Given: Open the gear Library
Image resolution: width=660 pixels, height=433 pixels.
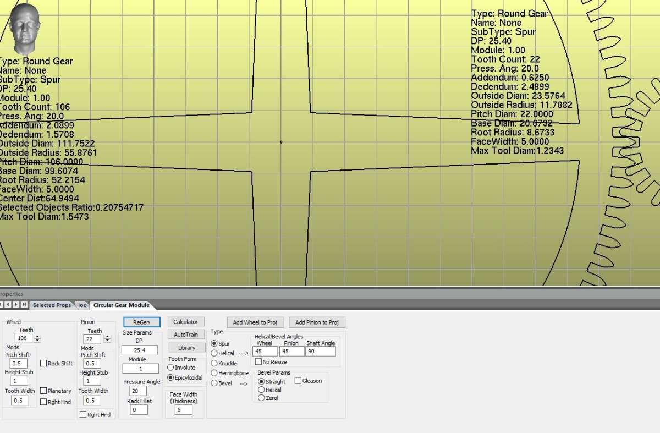Looking at the screenshot, I should click(186, 348).
